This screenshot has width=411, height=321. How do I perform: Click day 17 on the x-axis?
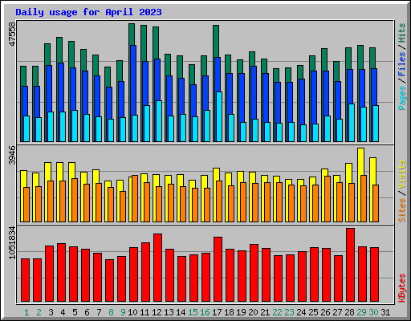point(217,312)
